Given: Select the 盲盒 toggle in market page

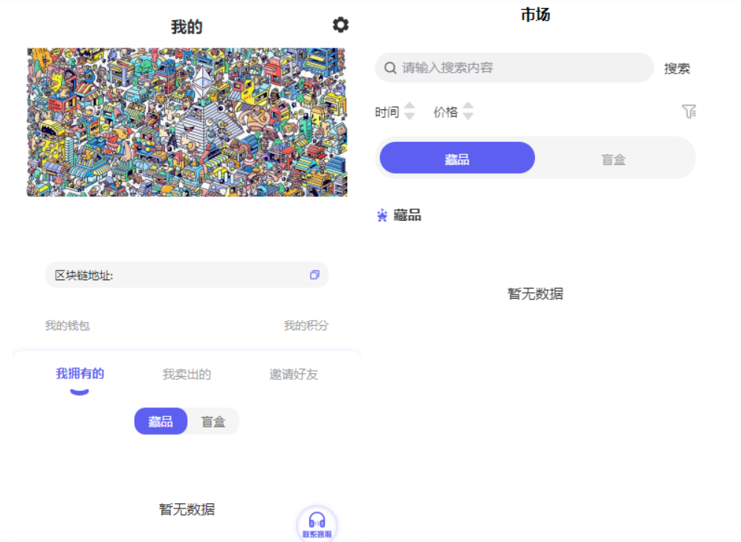Looking at the screenshot, I should (x=613, y=159).
